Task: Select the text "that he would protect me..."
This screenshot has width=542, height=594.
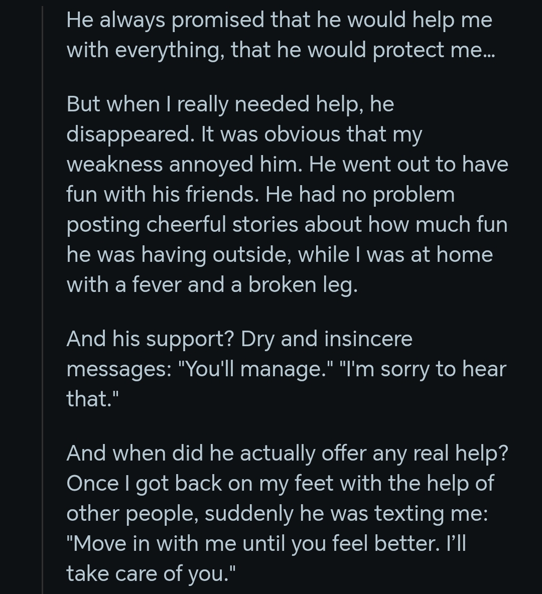Action: (x=363, y=50)
